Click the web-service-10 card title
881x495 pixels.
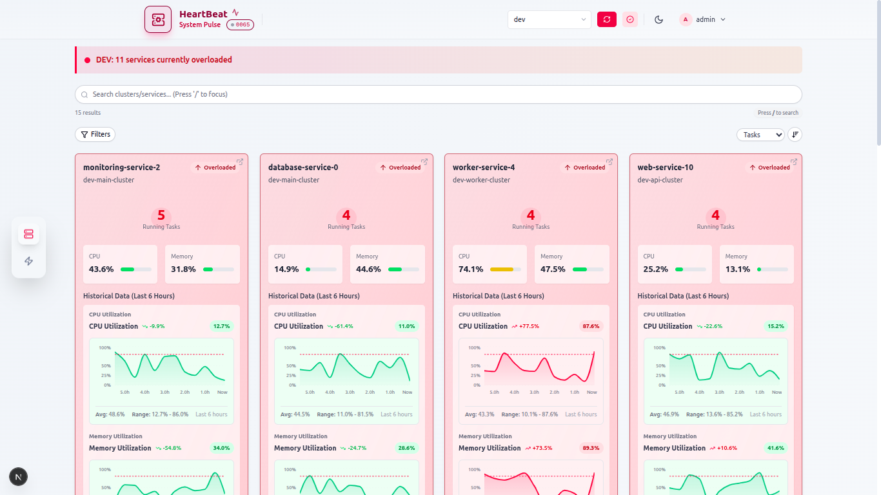click(x=665, y=167)
